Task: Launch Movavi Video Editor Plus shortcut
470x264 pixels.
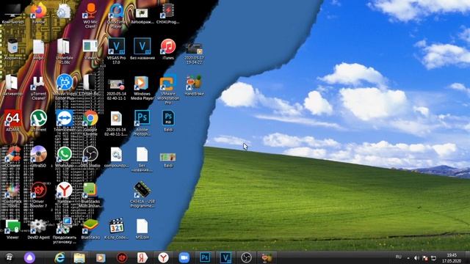Action: coord(64,87)
